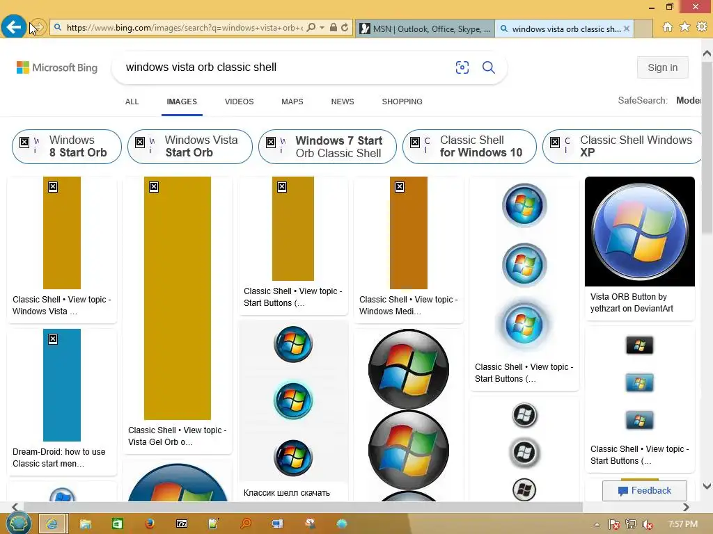Click the Microsoft Bing logo
This screenshot has width=713, height=534.
[57, 67]
